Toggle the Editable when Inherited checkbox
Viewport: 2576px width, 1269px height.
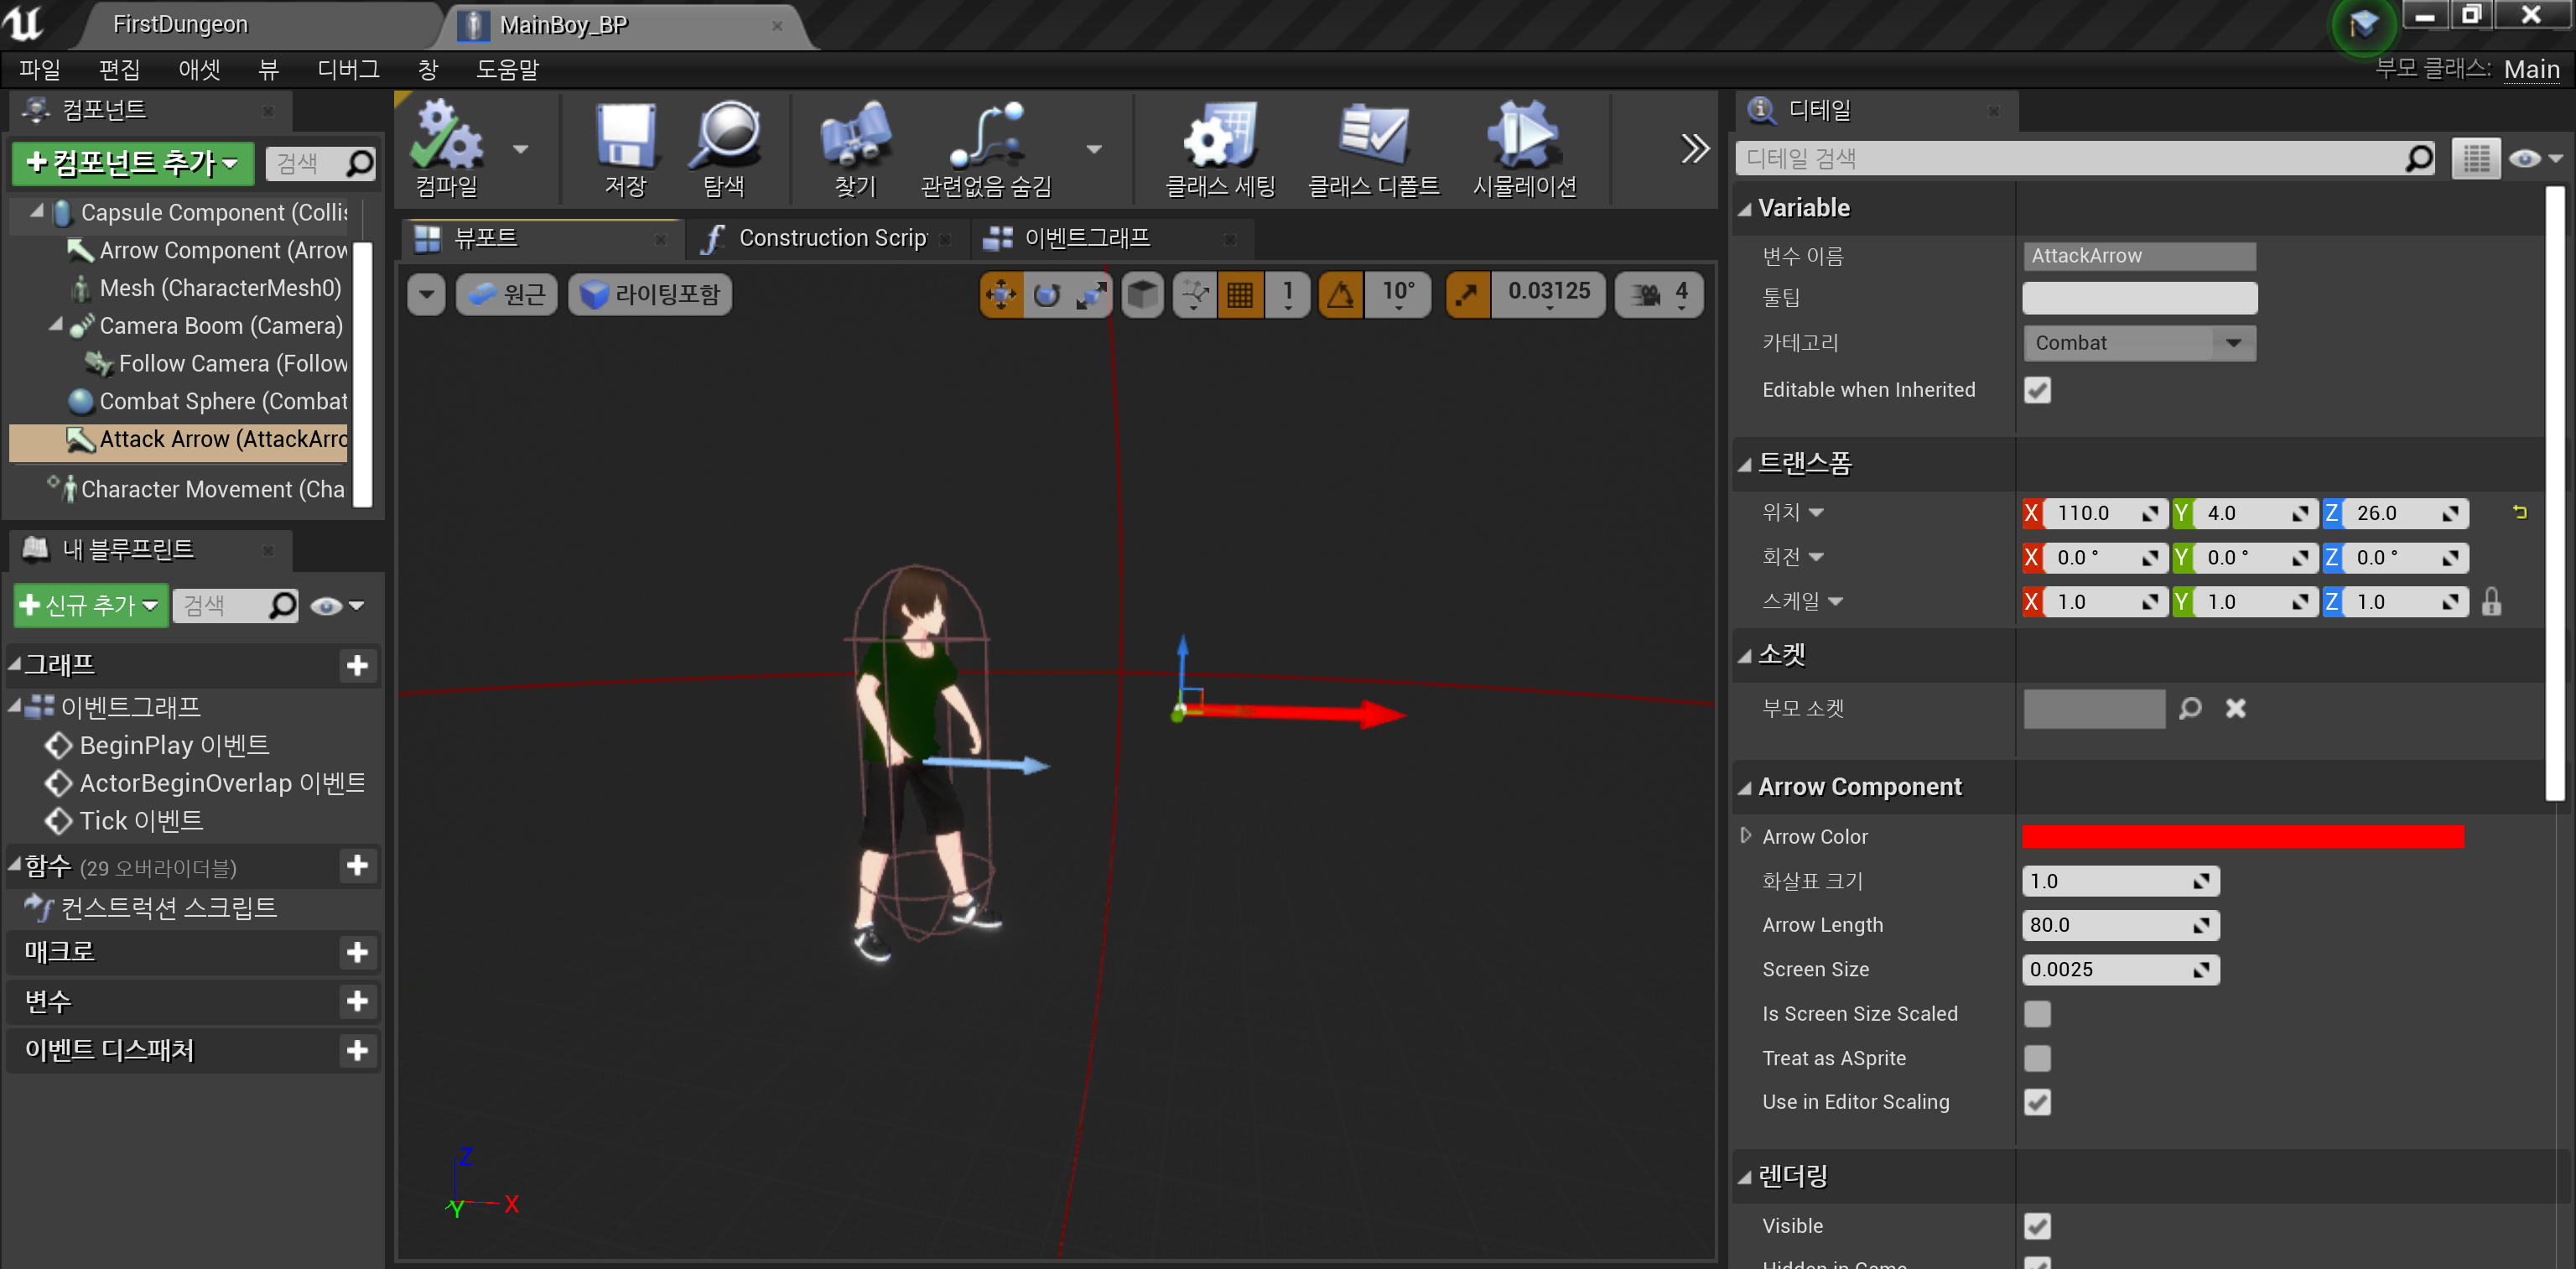pos(2038,390)
